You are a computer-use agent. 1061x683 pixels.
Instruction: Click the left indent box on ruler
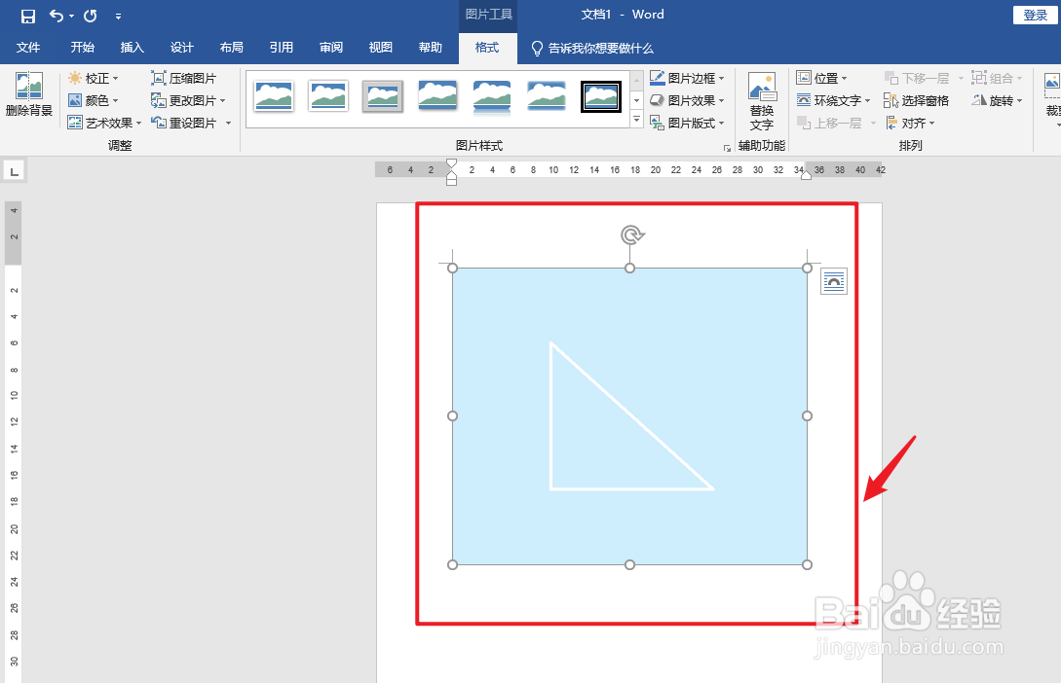[x=451, y=182]
